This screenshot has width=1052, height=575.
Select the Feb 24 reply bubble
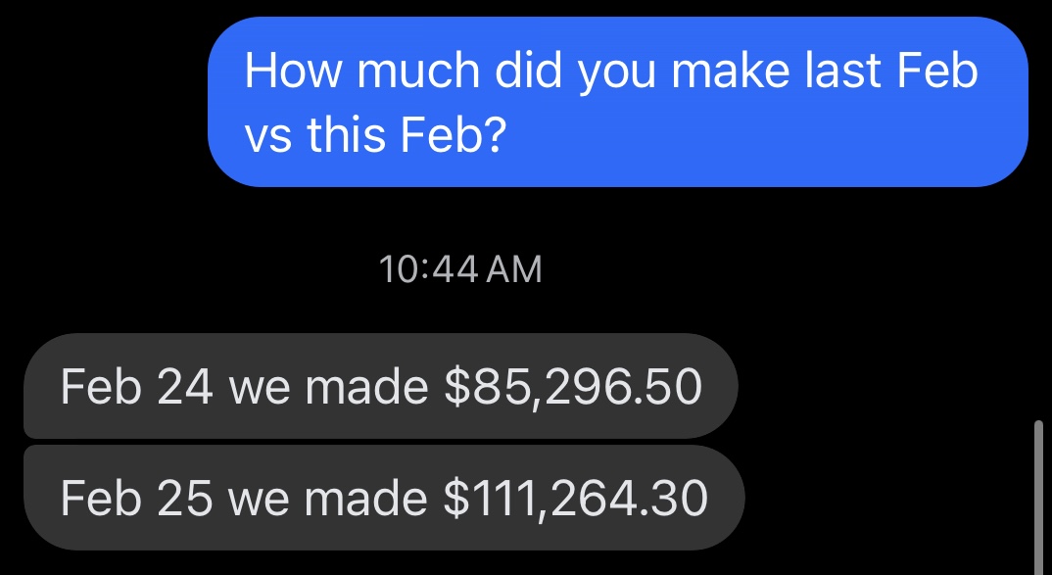[x=380, y=387]
